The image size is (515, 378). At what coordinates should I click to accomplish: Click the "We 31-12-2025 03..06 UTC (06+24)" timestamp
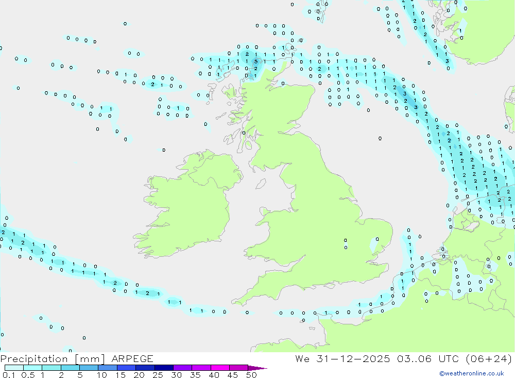(403, 359)
